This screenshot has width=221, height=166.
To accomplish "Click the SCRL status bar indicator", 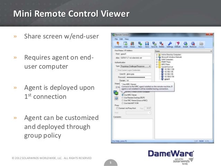I will coord(207,141).
